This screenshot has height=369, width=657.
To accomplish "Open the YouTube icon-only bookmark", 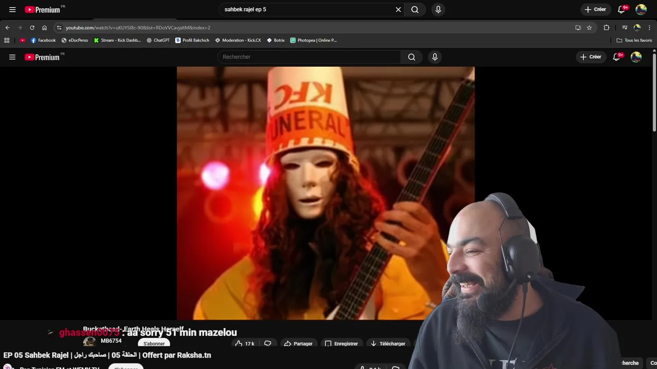I will click(23, 40).
